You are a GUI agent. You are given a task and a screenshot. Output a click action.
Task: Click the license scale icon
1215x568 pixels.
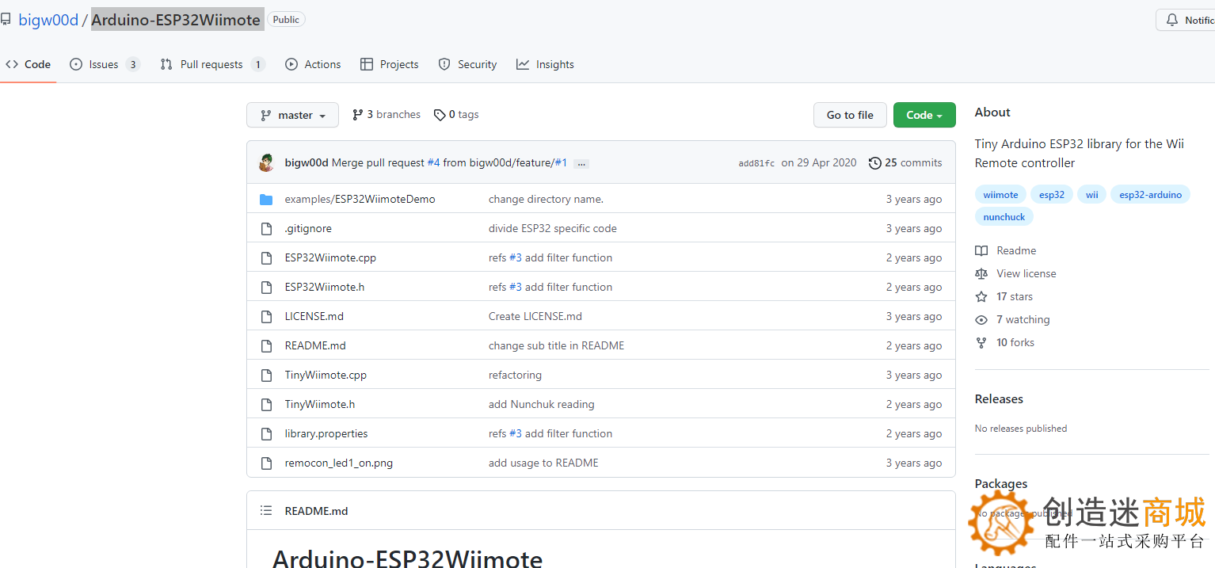pyautogui.click(x=981, y=274)
